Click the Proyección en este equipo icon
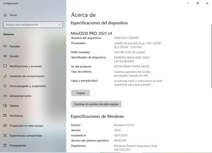The height and width of the screenshot is (153, 212). [5, 126]
